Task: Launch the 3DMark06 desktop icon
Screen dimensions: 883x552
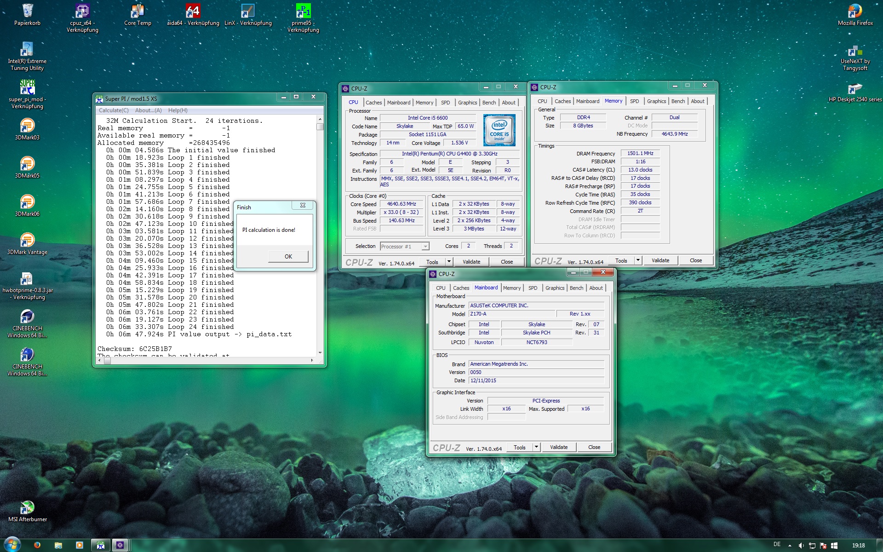Action: tap(27, 205)
